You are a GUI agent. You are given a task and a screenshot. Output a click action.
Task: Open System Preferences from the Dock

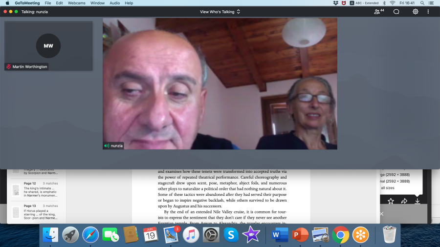pyautogui.click(x=211, y=235)
